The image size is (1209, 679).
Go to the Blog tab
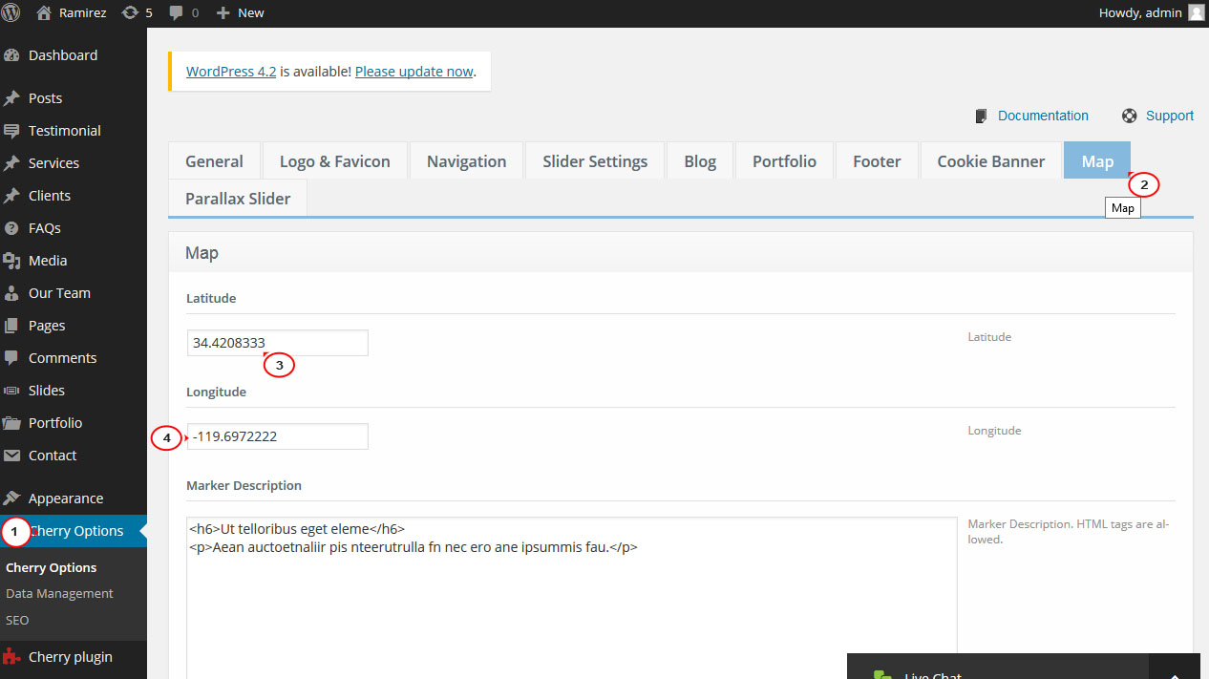(x=700, y=160)
